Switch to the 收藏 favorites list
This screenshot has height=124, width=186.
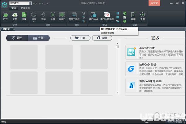click(x=39, y=38)
